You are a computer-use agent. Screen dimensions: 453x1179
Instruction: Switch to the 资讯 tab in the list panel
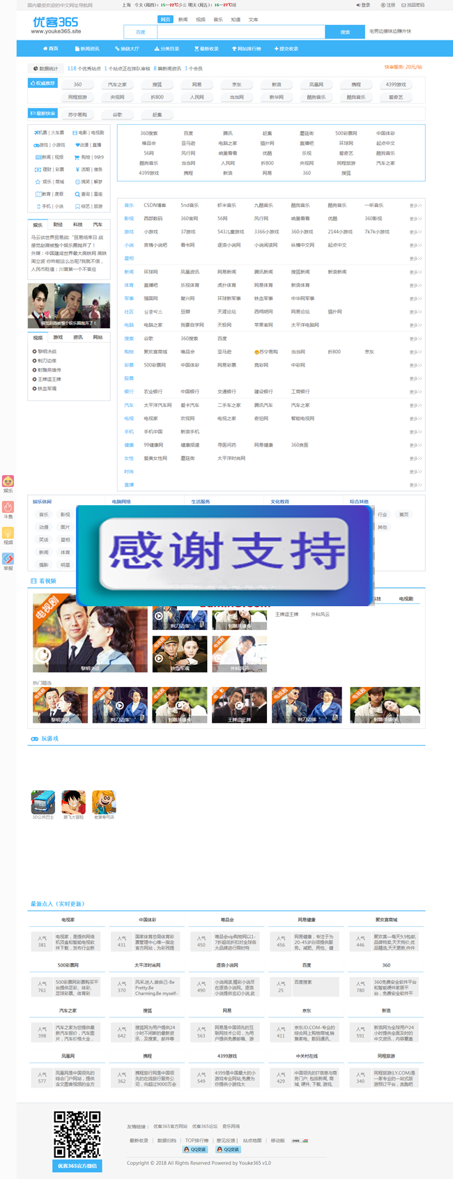[x=78, y=337]
